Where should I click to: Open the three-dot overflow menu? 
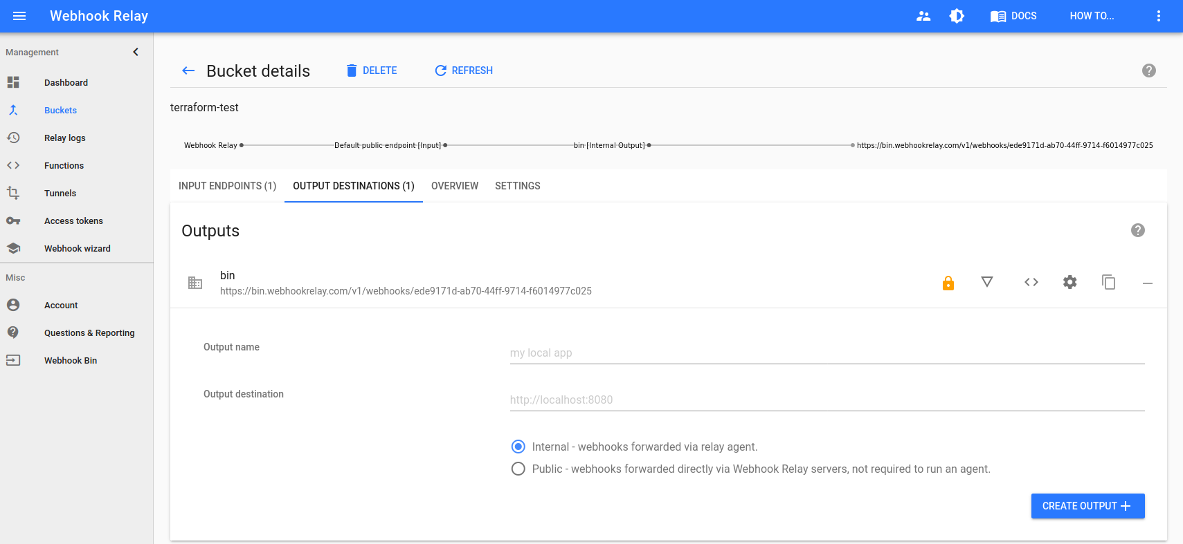click(x=1159, y=16)
